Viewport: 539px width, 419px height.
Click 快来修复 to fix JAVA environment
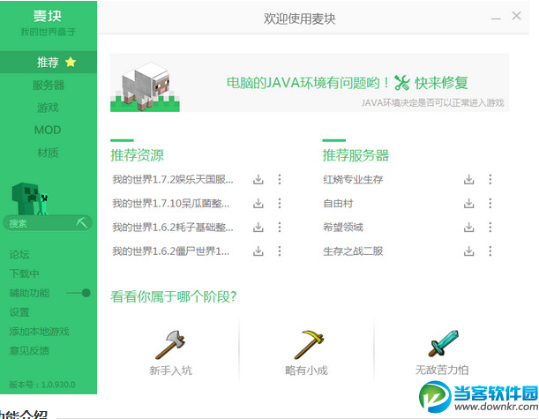pyautogui.click(x=441, y=83)
